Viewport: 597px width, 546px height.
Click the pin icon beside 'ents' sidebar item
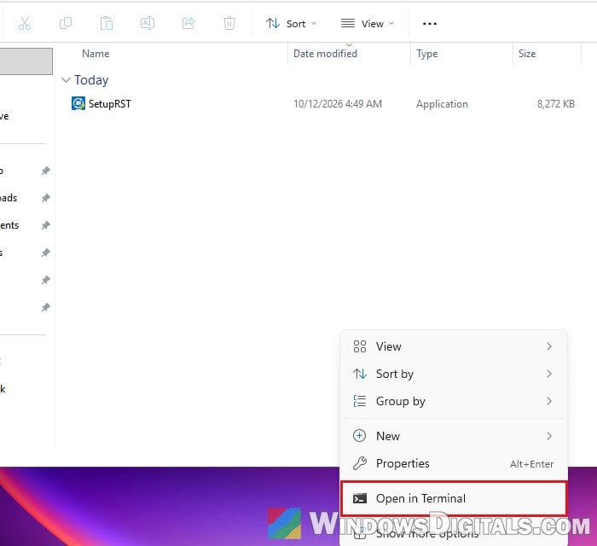46,225
